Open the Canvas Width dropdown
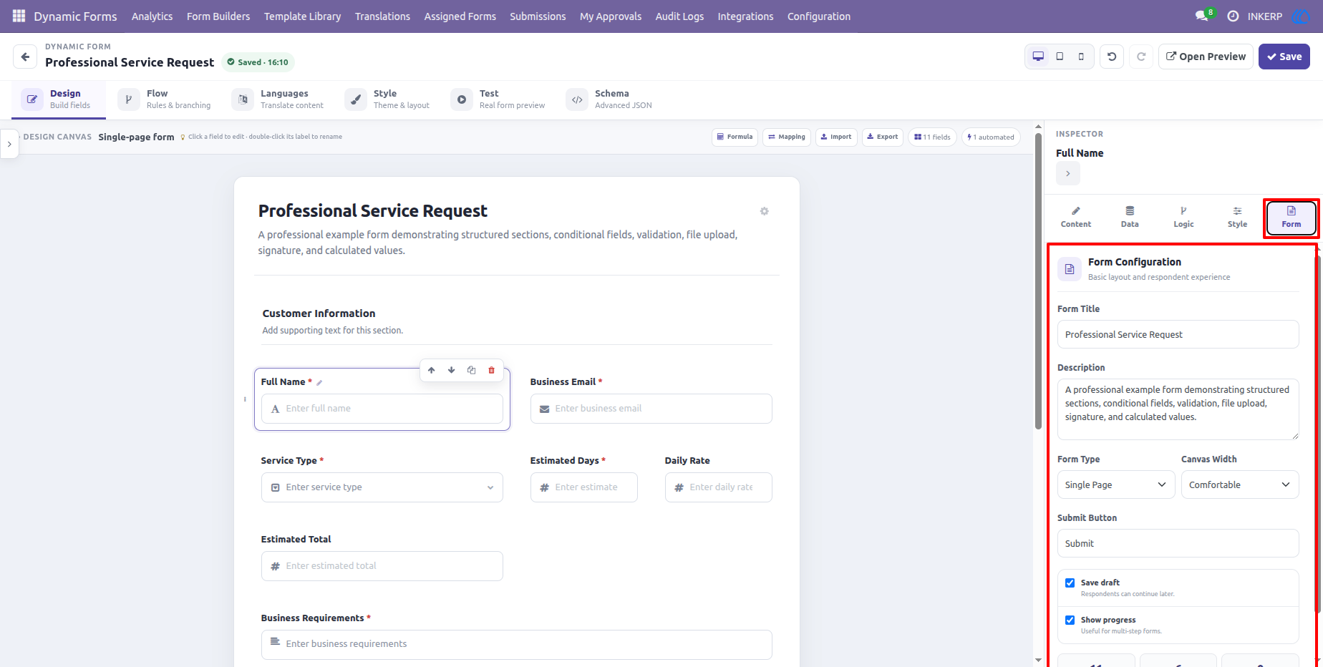The height and width of the screenshot is (667, 1323). point(1240,485)
